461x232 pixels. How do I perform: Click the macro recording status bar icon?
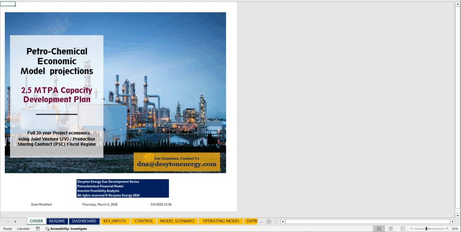click(38, 229)
